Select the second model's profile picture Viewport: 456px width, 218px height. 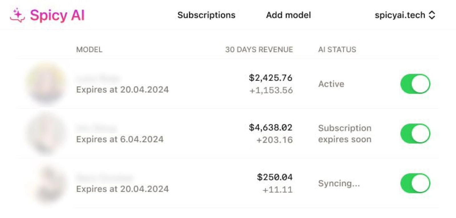pos(46,133)
